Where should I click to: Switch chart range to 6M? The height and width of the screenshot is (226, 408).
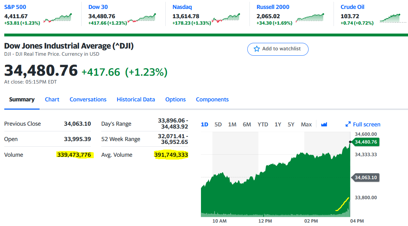247,124
